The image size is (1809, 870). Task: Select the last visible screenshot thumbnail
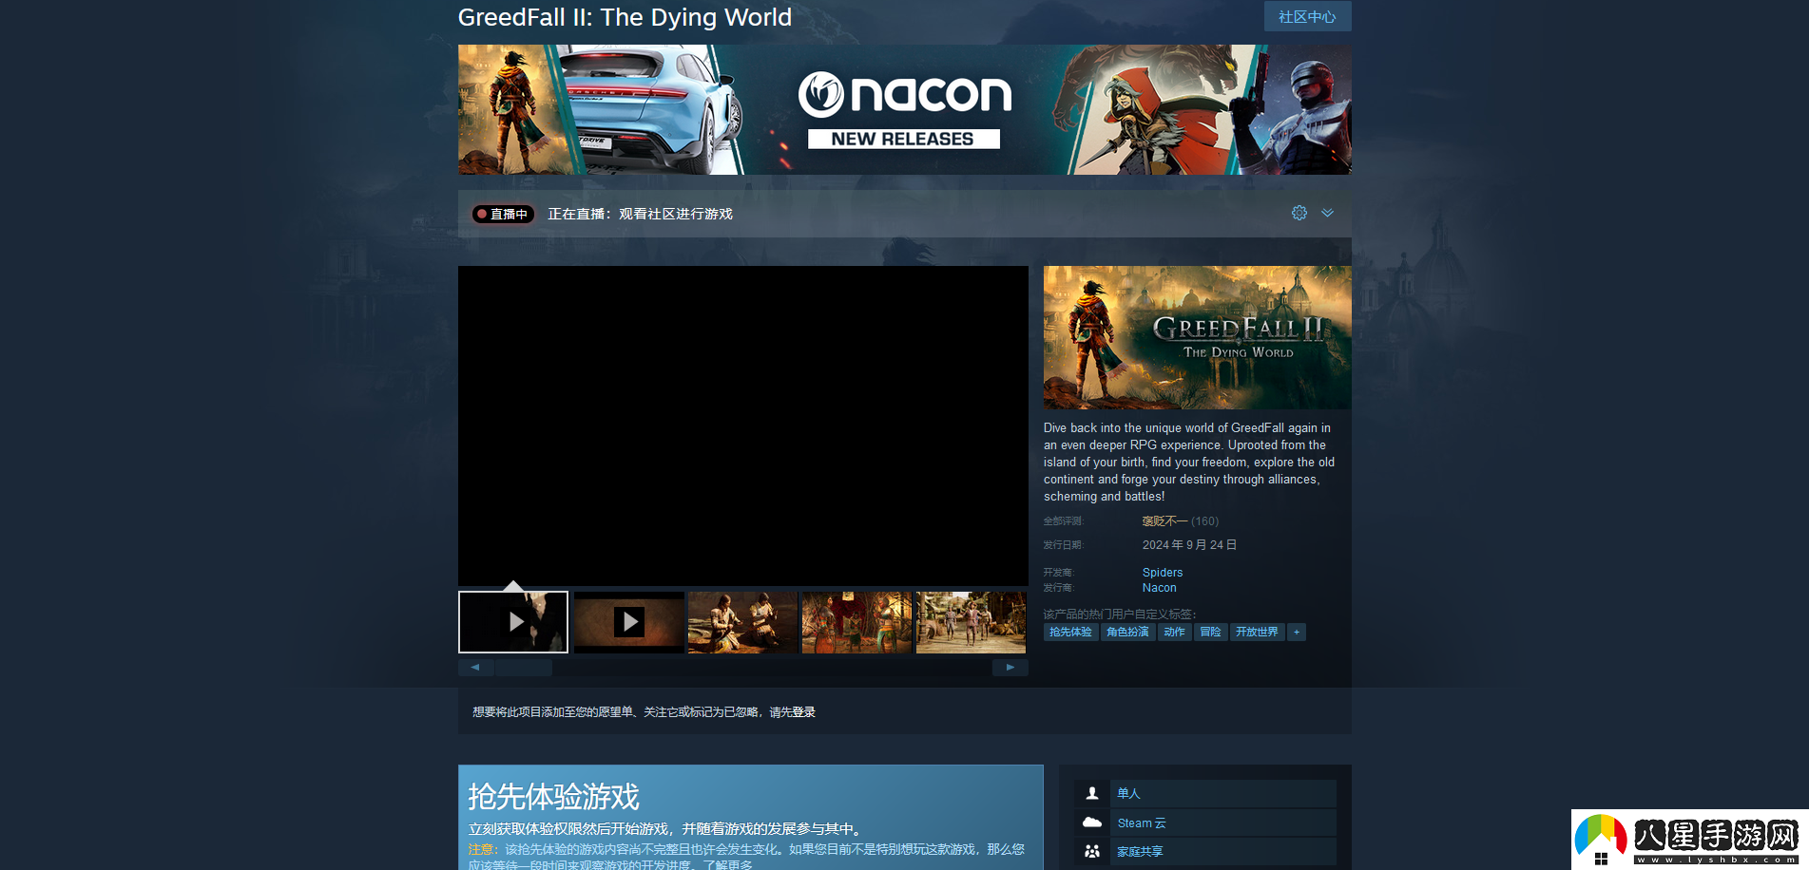pos(971,622)
